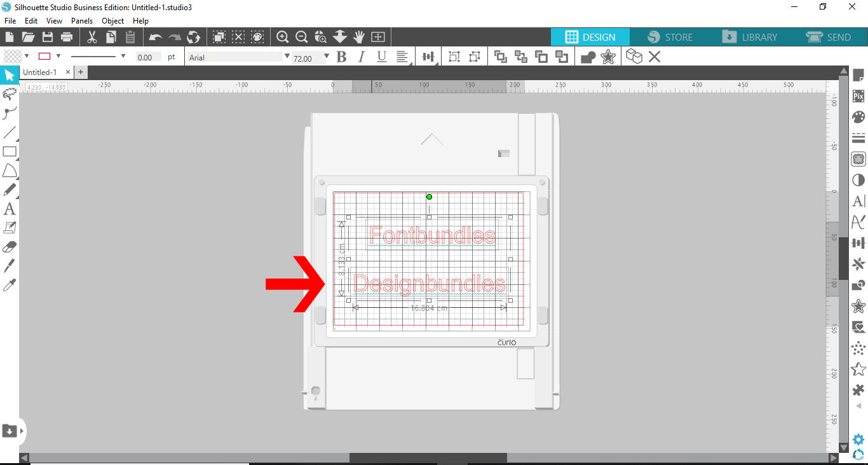Go to the STORE tab
Screen dimensions: 868x465
670,37
